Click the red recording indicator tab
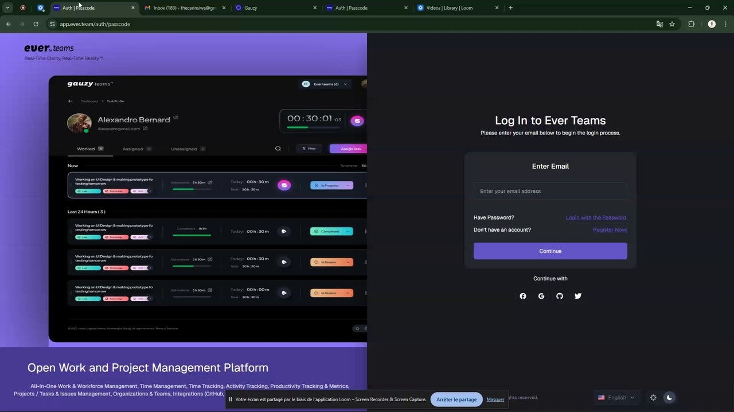Image resolution: width=734 pixels, height=412 pixels. [x=23, y=7]
